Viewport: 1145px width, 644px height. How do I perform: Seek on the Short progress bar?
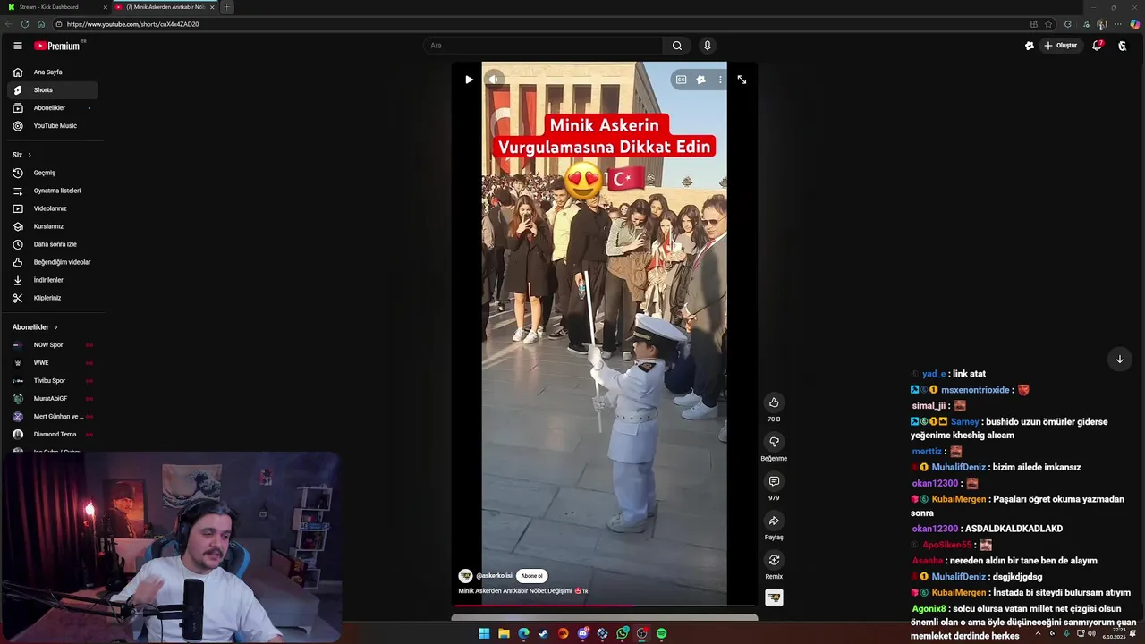[605, 606]
